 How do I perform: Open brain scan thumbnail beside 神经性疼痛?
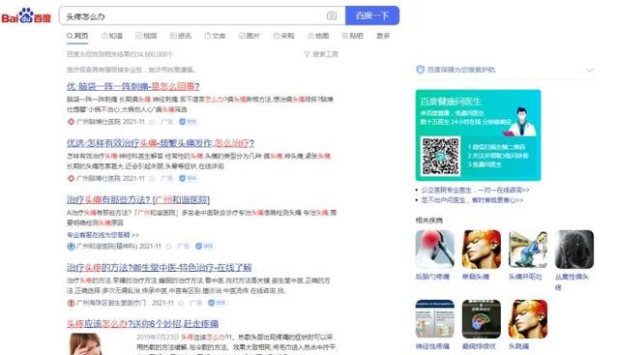(482, 318)
